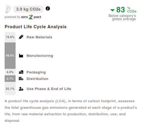This screenshot has width=145, height=130.
Task: Click the footprint icon
Action: tap(8, 9)
